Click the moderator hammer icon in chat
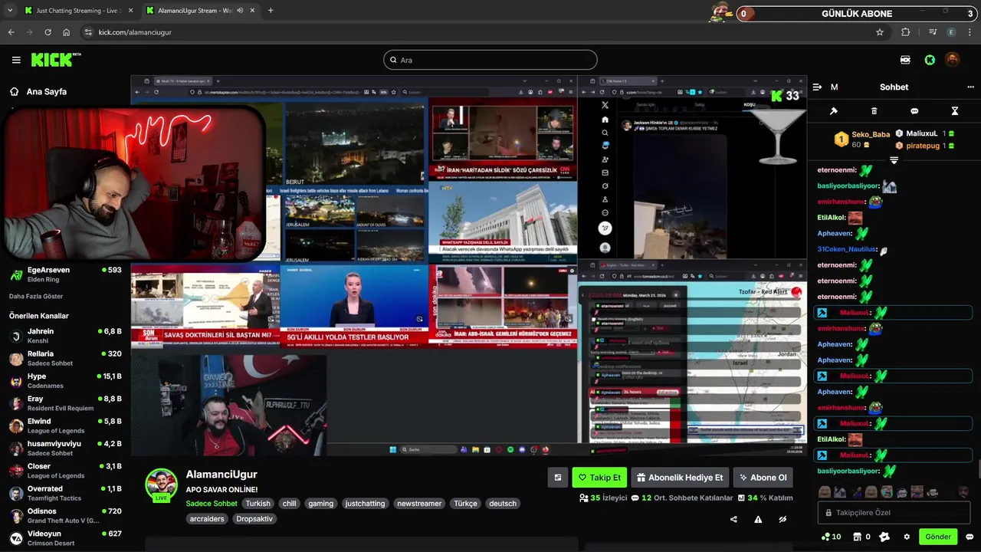This screenshot has height=552, width=981. 834,111
